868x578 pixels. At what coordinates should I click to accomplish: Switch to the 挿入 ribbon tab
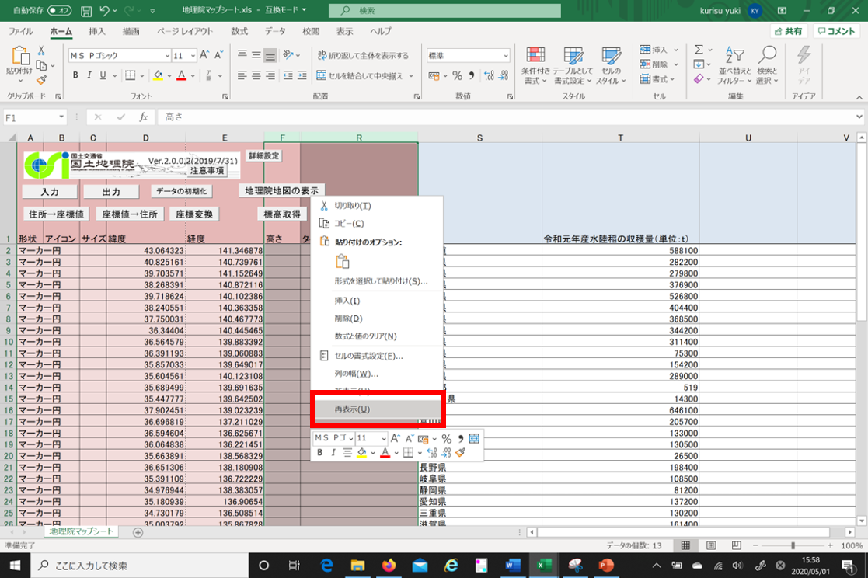(x=97, y=32)
